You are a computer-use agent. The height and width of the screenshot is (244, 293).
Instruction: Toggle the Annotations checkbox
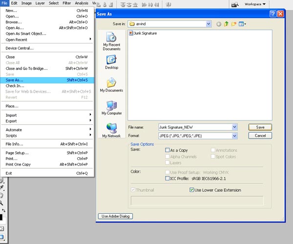pyautogui.click(x=213, y=150)
